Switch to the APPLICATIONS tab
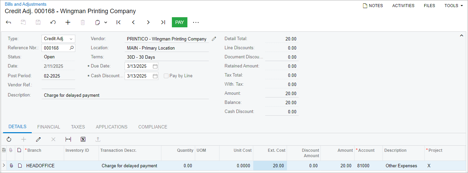 112,127
